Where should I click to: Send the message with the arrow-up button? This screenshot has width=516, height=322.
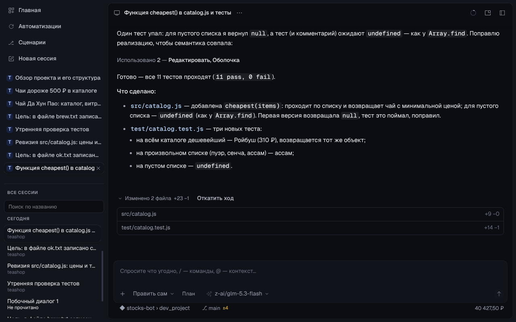pyautogui.click(x=499, y=294)
